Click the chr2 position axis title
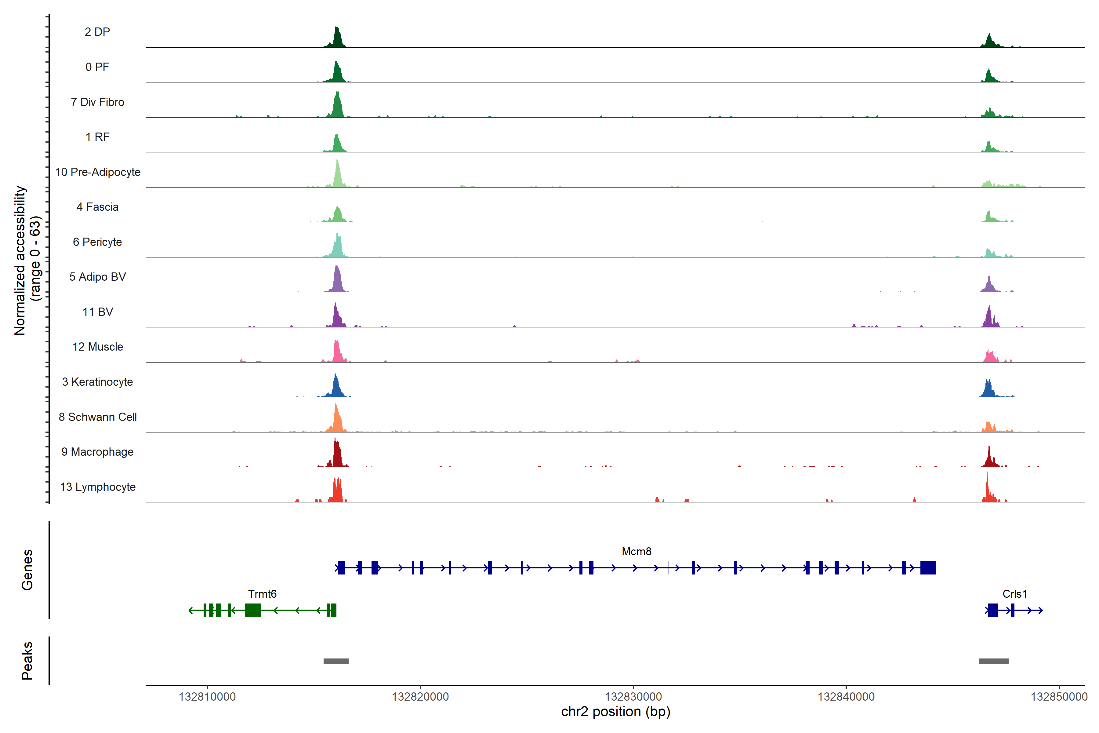This screenshot has height=733, width=1099. tap(615, 712)
